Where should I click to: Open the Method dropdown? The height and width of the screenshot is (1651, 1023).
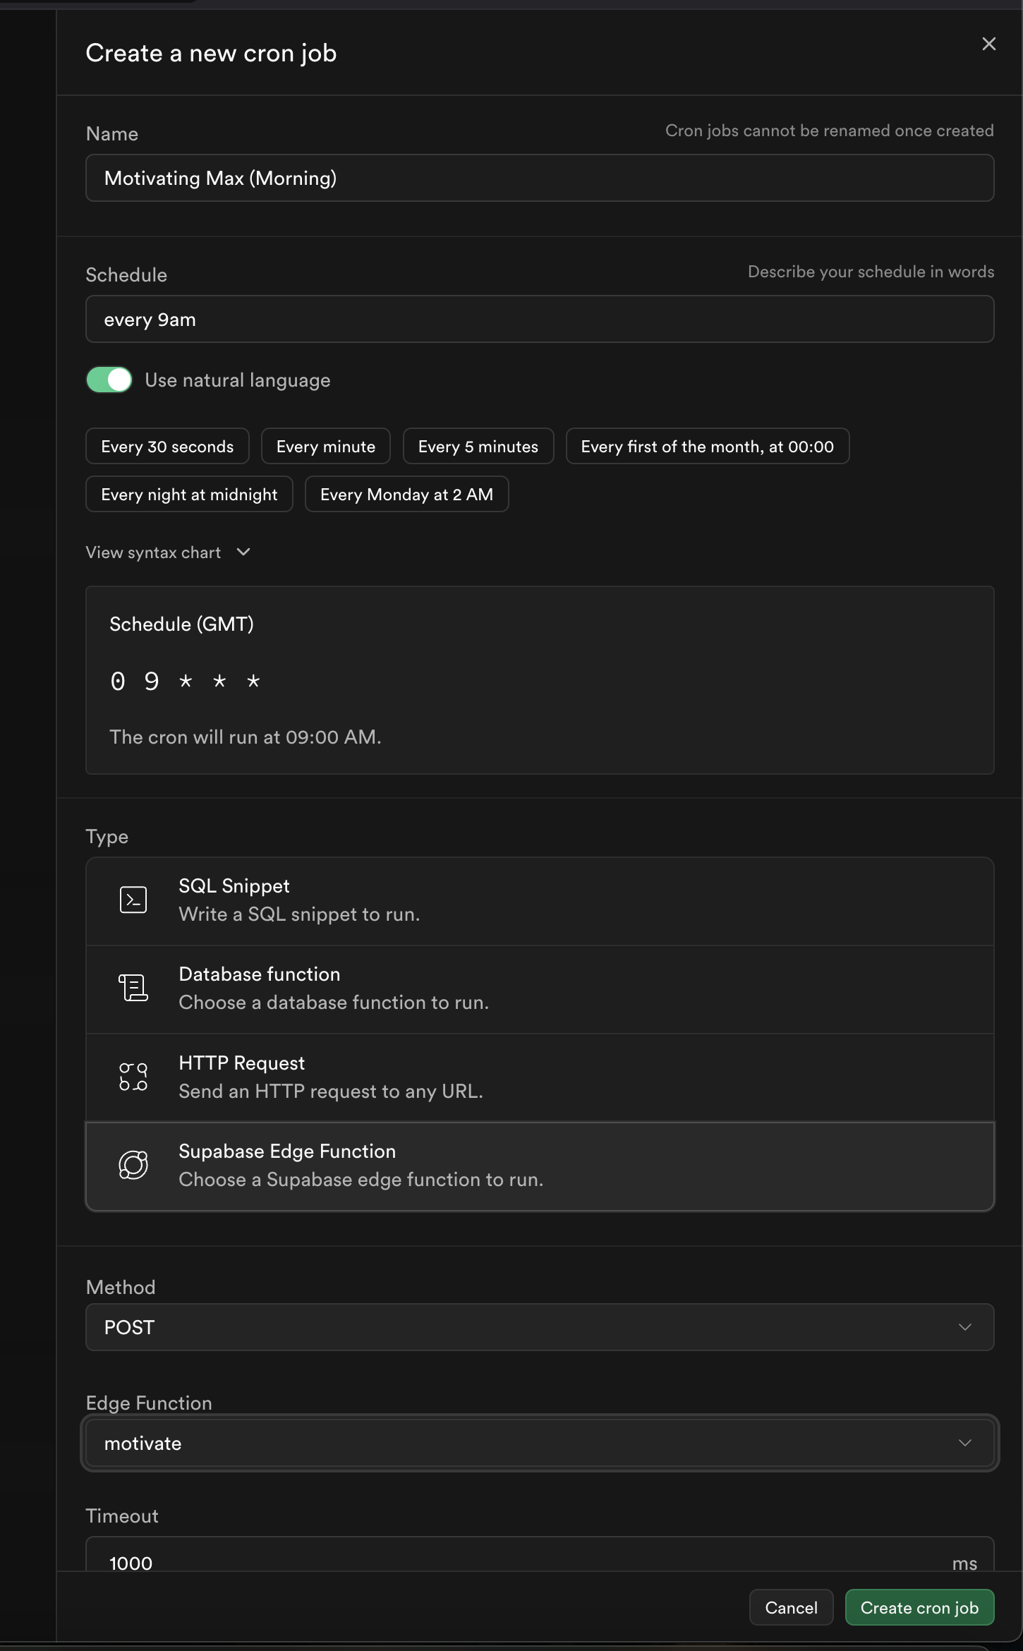(540, 1327)
